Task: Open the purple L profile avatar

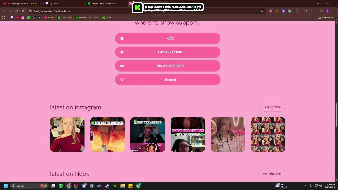Action: tap(328, 11)
